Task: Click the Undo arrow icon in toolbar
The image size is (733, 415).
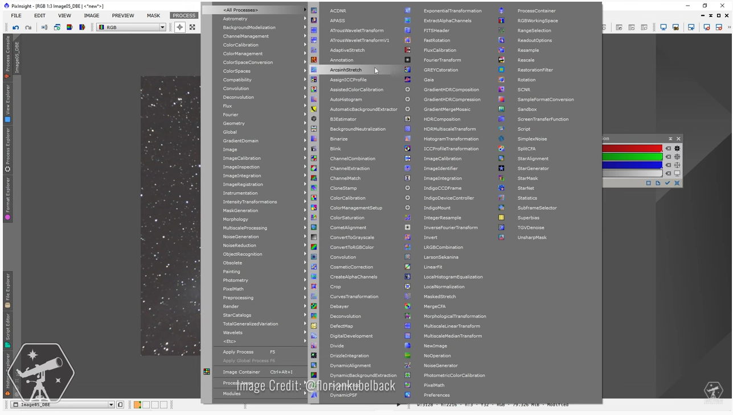Action: [16, 27]
